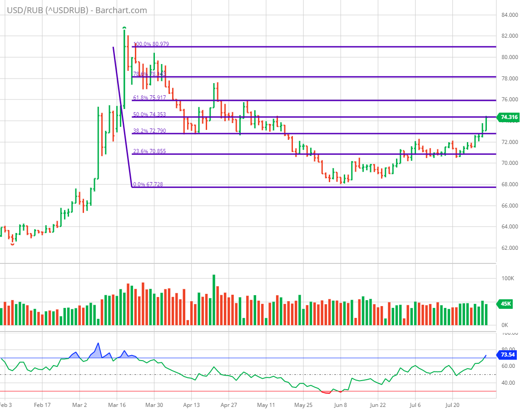Click the Jul 20 date label
This screenshot has width=520, height=411.
click(452, 405)
